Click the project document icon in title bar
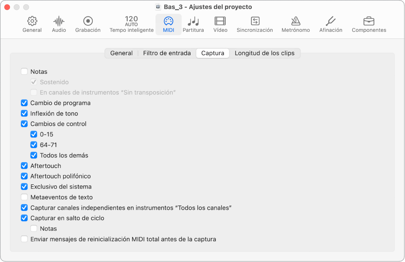405x262 pixels. point(158,7)
